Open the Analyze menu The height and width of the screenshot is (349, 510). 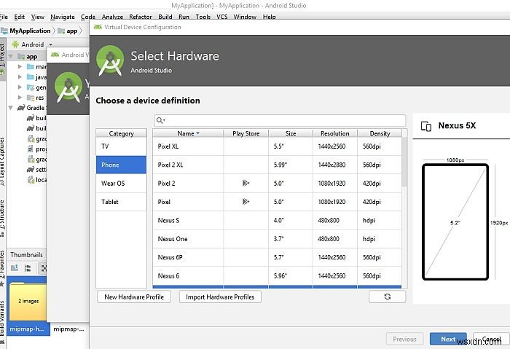(112, 17)
